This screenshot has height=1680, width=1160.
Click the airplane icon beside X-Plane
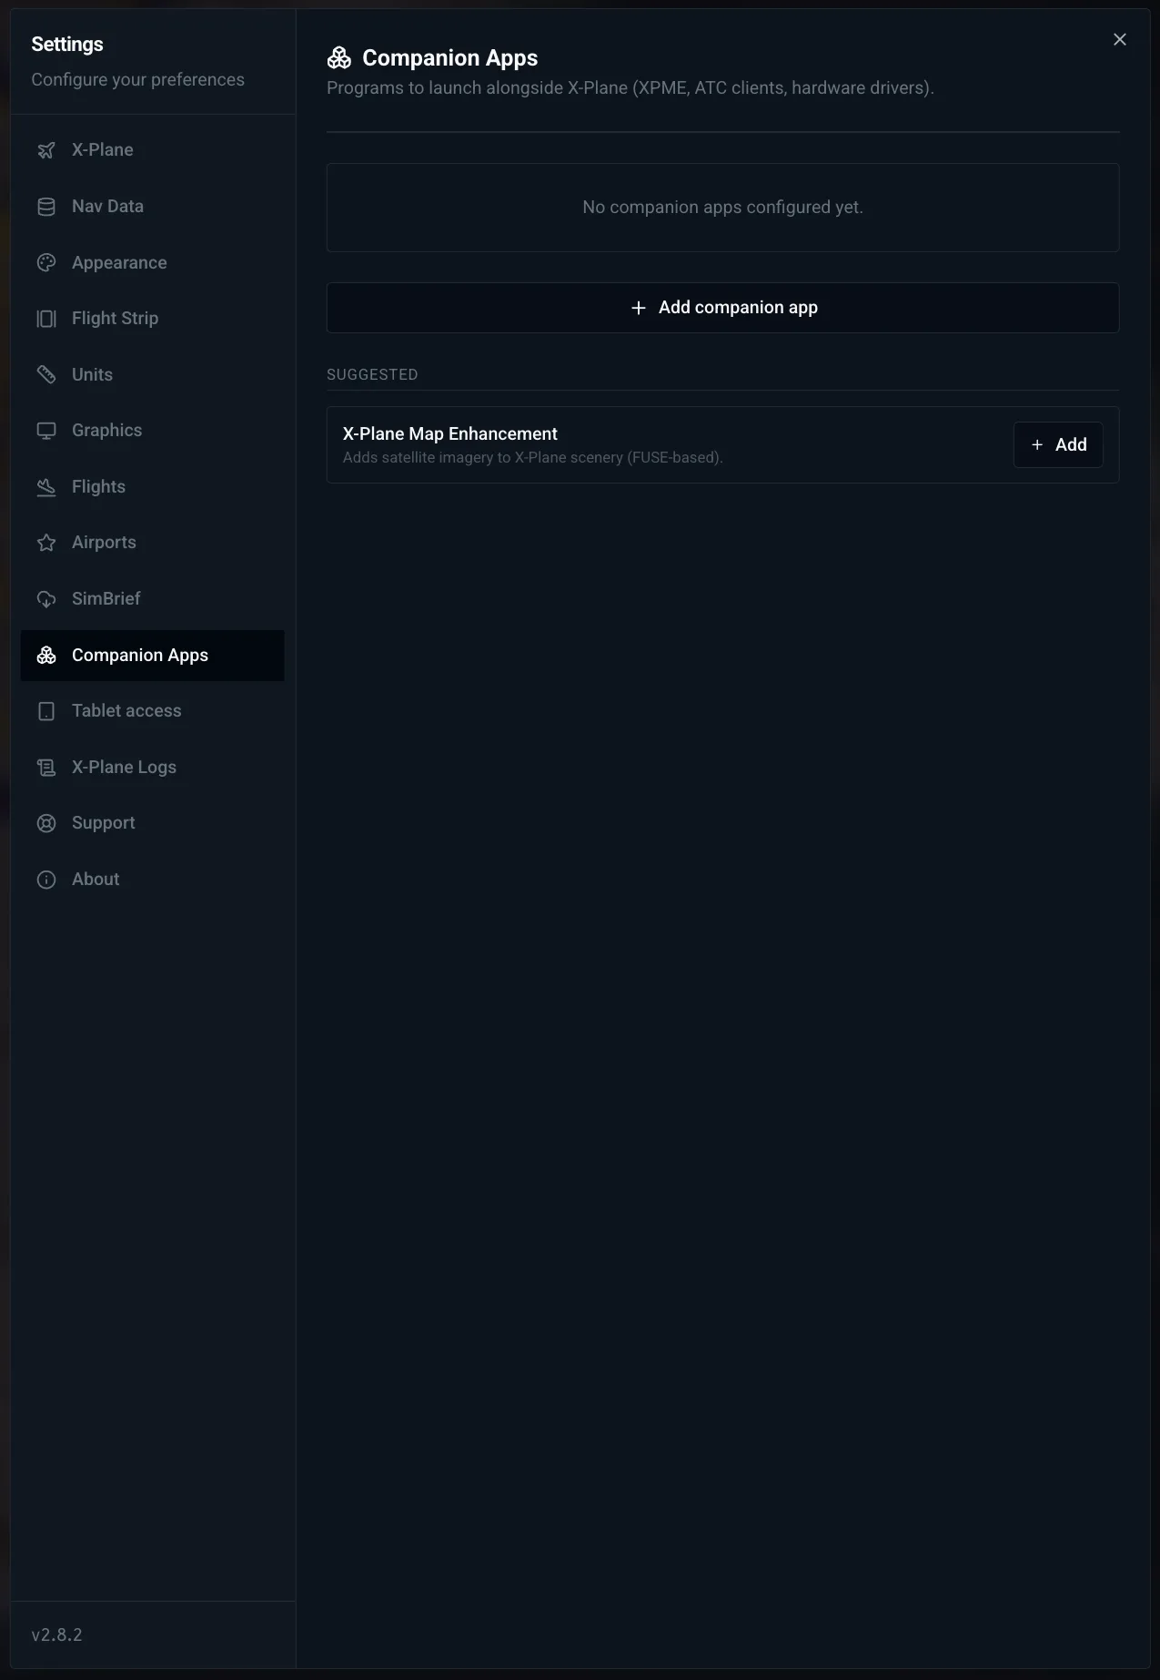[46, 150]
